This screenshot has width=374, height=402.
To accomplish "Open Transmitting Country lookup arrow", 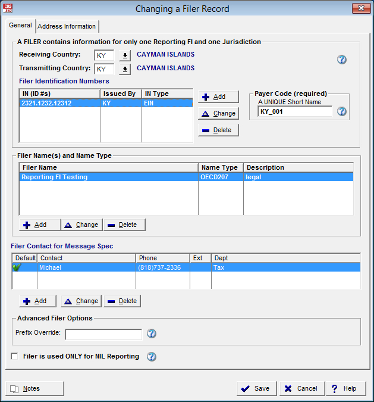I will point(125,69).
